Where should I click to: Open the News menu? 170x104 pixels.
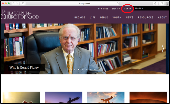tap(130, 17)
